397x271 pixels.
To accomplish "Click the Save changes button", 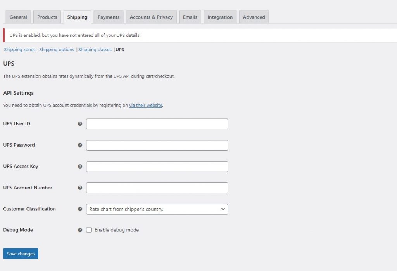I will pyautogui.click(x=21, y=254).
